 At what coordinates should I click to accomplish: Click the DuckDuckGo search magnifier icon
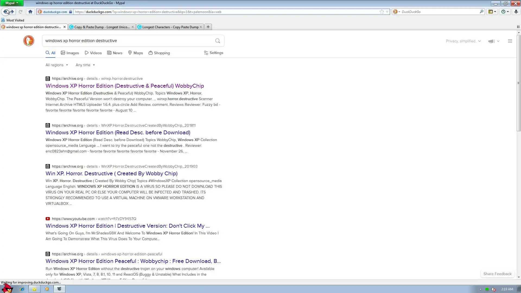point(218,41)
